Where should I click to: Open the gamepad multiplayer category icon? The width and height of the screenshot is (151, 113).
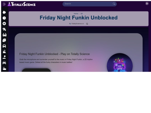[4, 46]
